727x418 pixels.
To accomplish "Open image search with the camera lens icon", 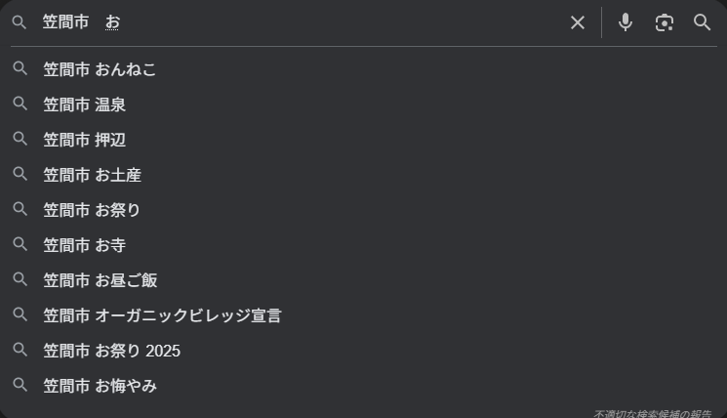I will (x=665, y=22).
